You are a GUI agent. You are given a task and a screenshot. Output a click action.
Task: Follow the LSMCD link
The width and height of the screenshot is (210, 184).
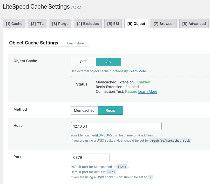[102, 135]
